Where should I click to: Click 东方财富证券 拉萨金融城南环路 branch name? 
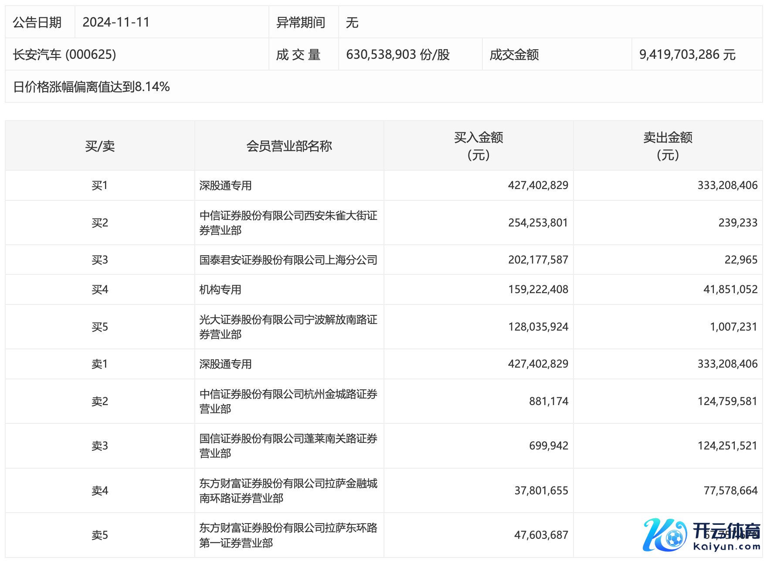[288, 490]
